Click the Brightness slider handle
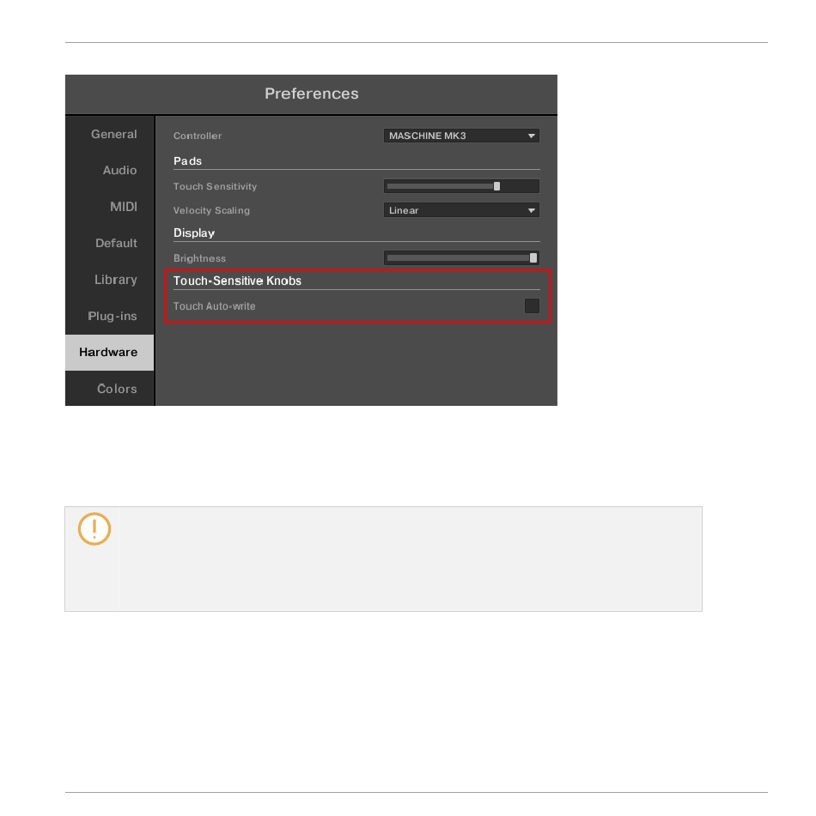The image size is (816, 816). (533, 257)
